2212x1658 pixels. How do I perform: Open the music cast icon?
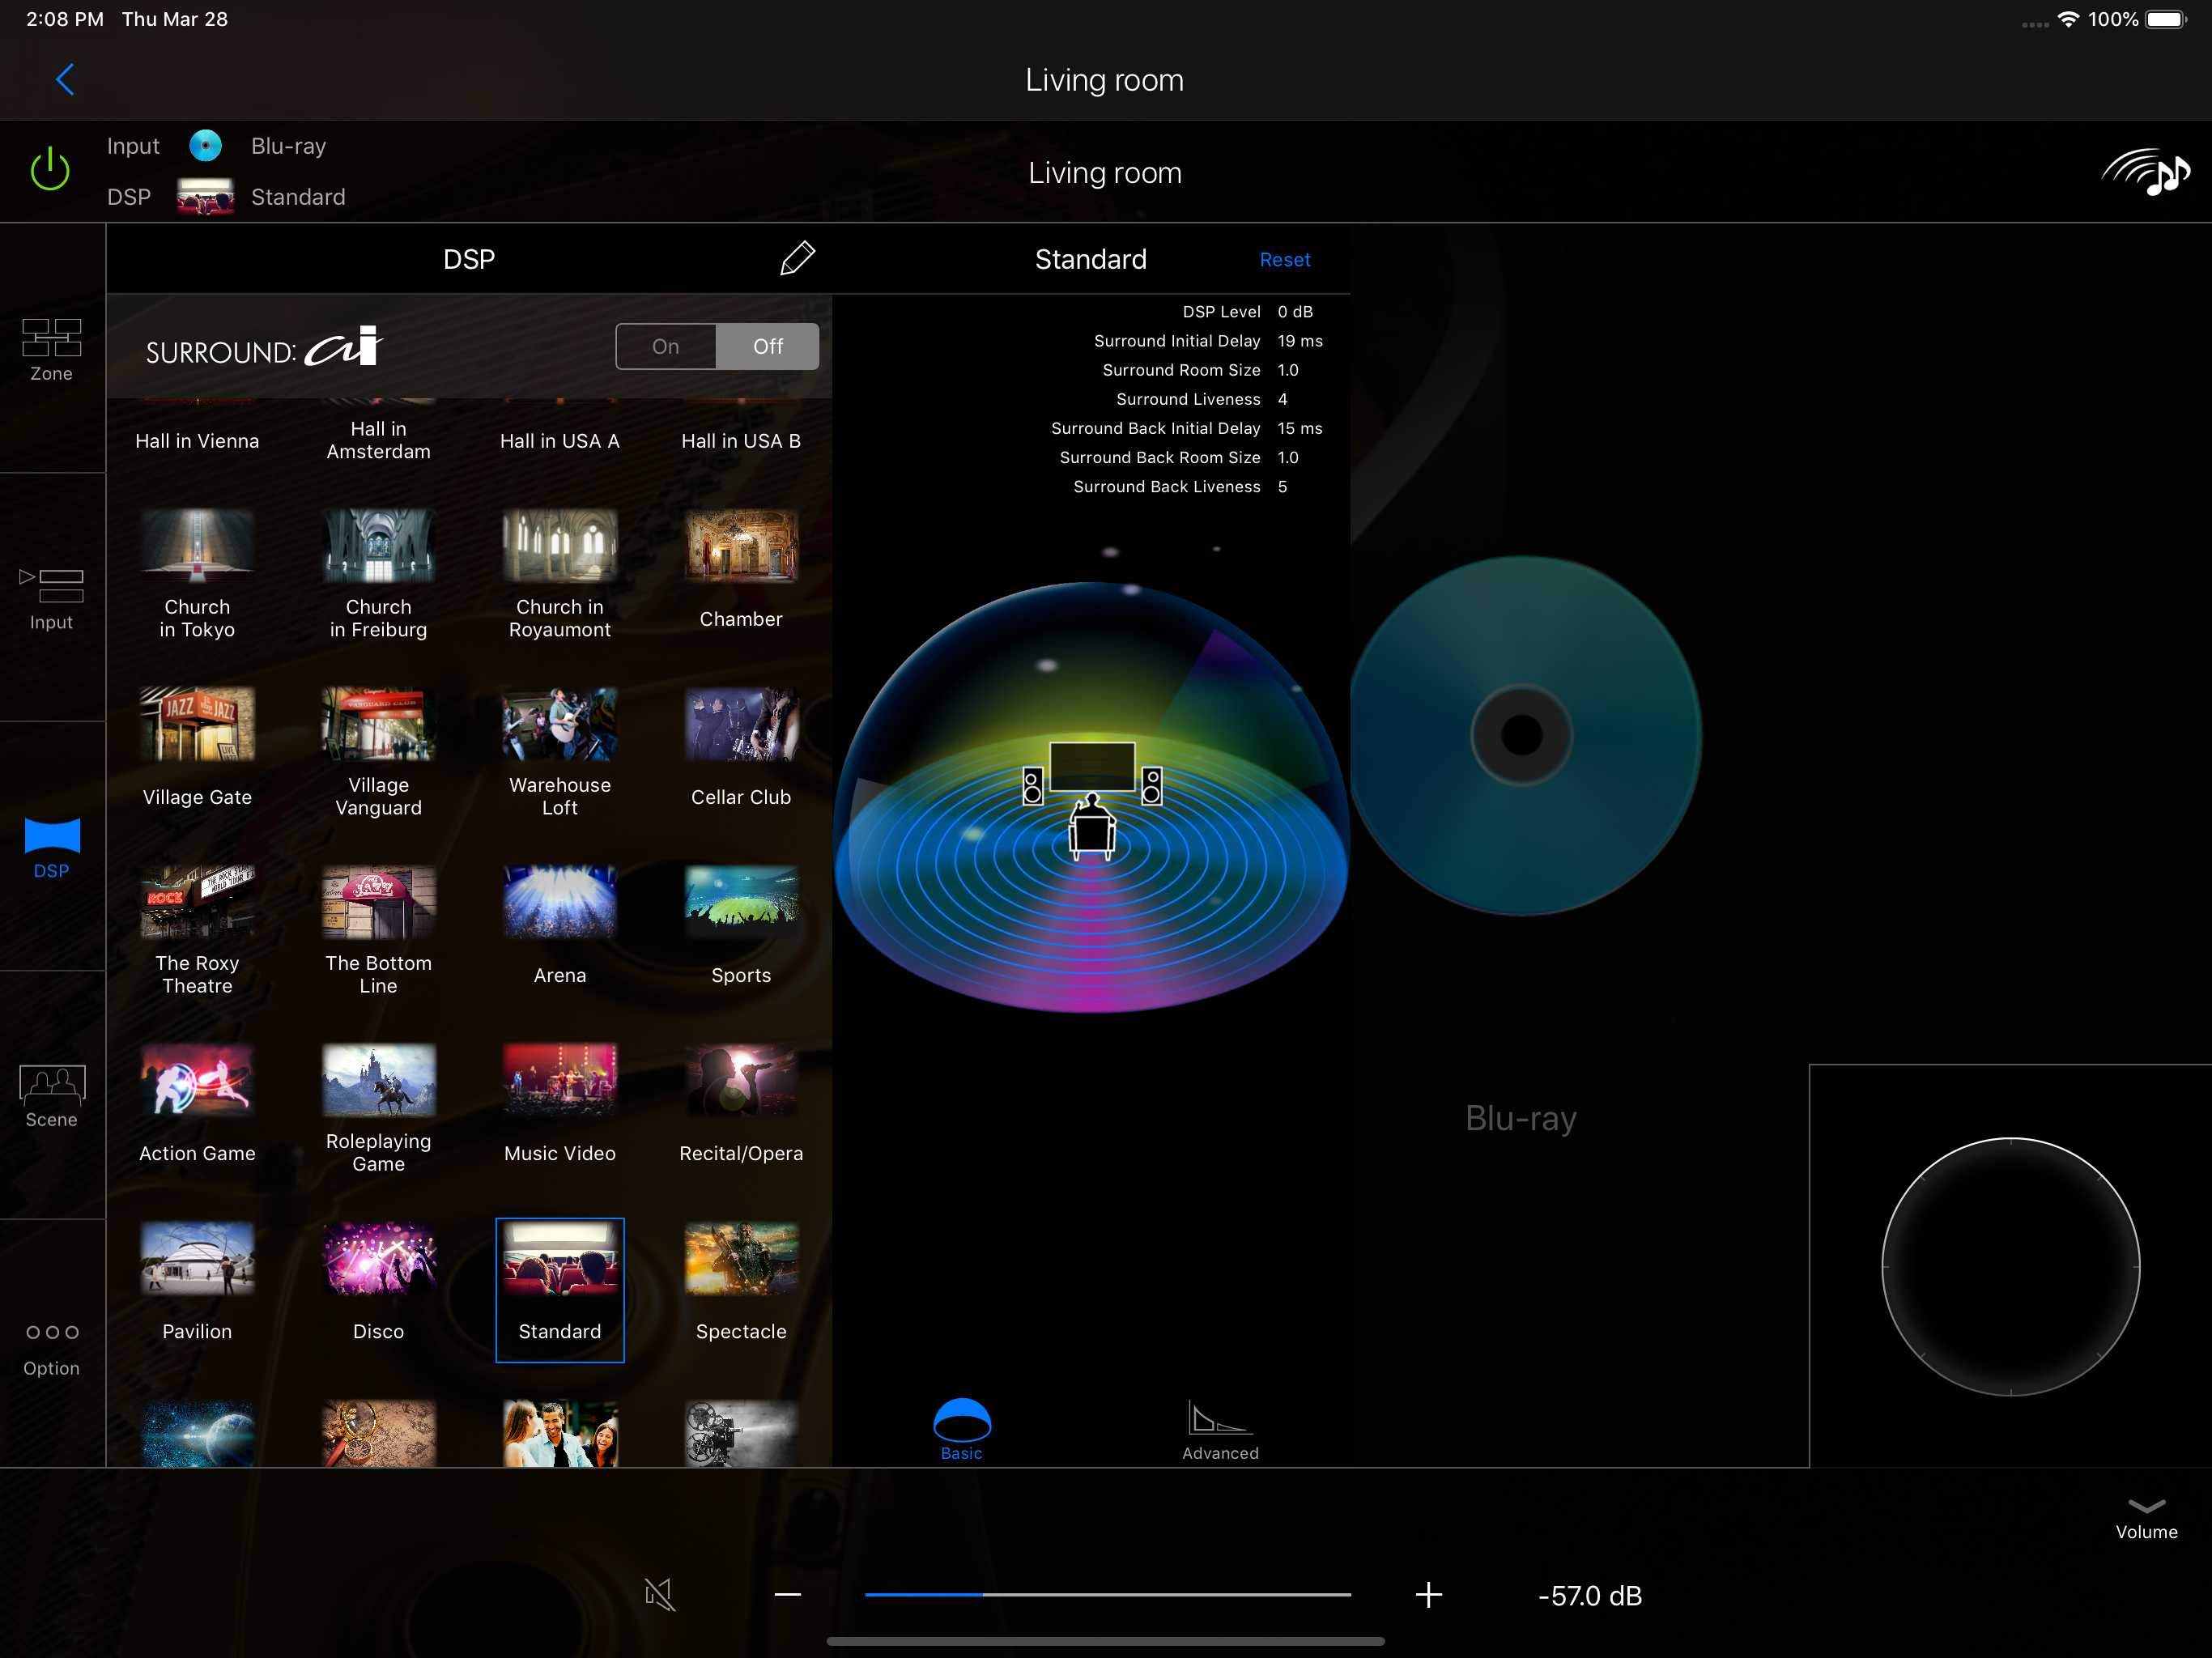pyautogui.click(x=2146, y=172)
